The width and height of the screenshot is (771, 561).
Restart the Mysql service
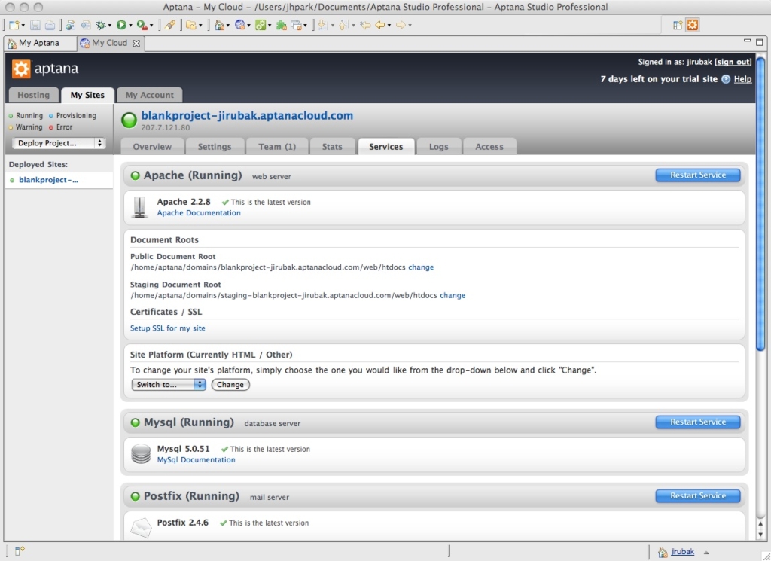698,422
